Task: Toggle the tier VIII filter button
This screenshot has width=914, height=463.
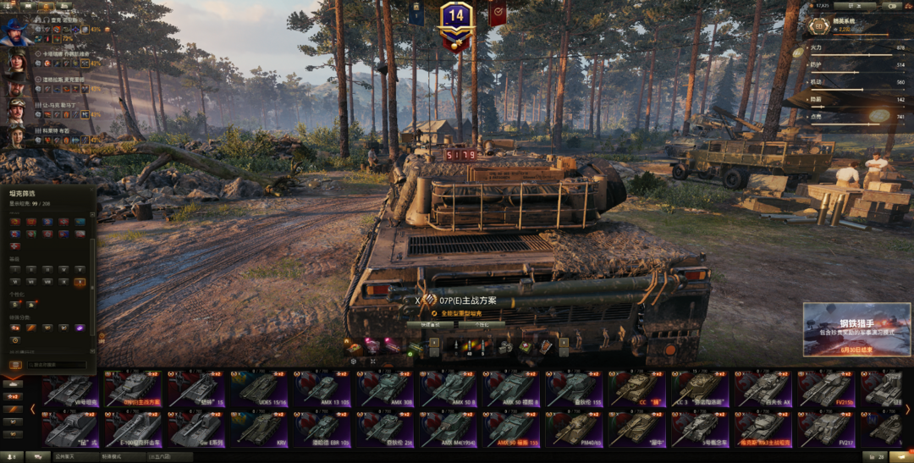Action: (x=47, y=282)
